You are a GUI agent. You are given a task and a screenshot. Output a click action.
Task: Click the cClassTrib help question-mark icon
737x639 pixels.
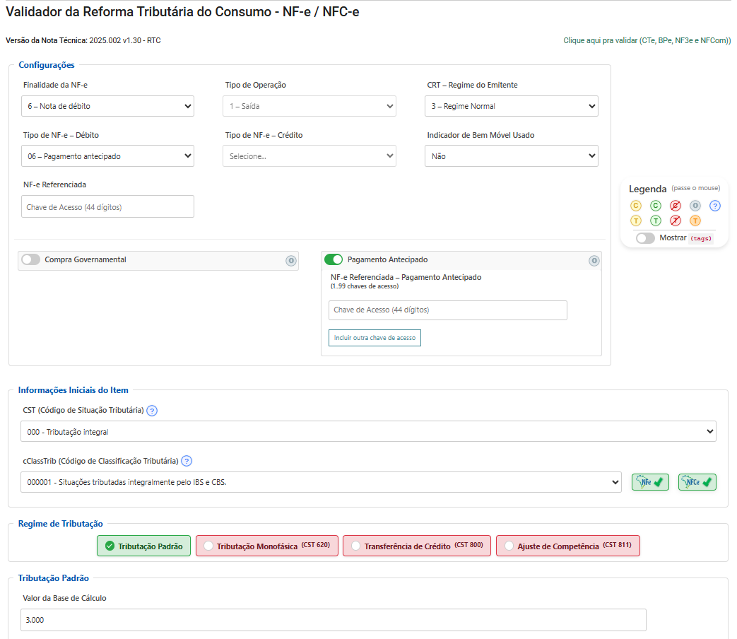point(187,461)
